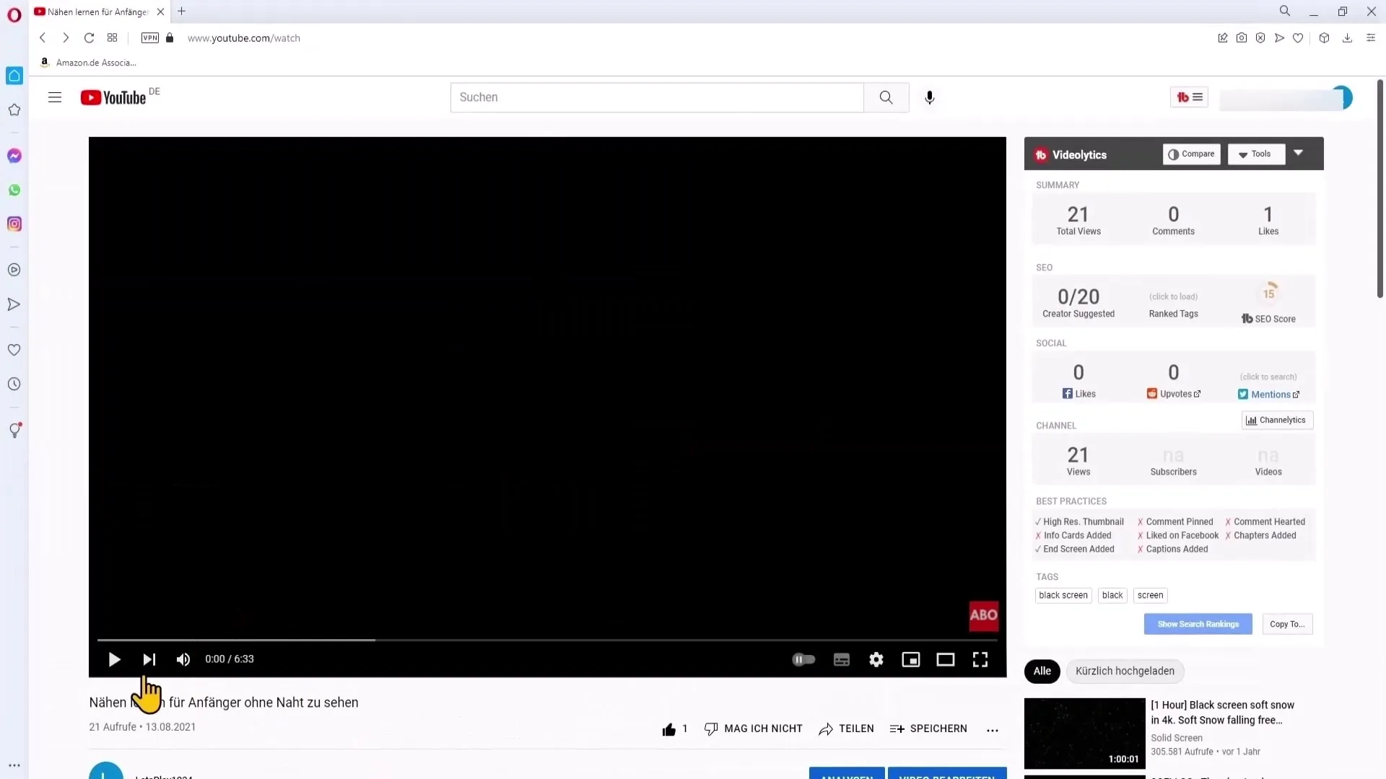Expand the SEO Ranked Tags section

point(1173,296)
